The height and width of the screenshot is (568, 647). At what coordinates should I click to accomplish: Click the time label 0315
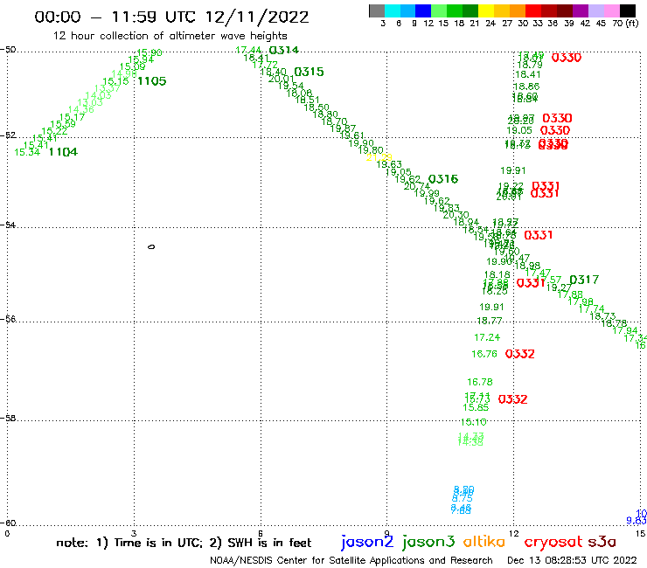coord(309,72)
